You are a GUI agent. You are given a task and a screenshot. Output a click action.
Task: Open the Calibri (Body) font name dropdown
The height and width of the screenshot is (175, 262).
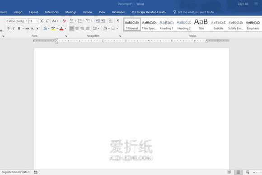tap(27, 21)
